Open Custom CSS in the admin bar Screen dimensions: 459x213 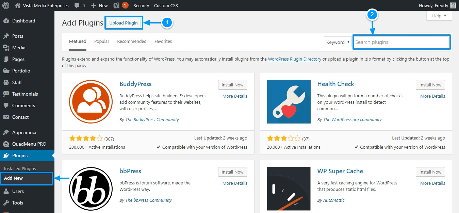tap(166, 5)
